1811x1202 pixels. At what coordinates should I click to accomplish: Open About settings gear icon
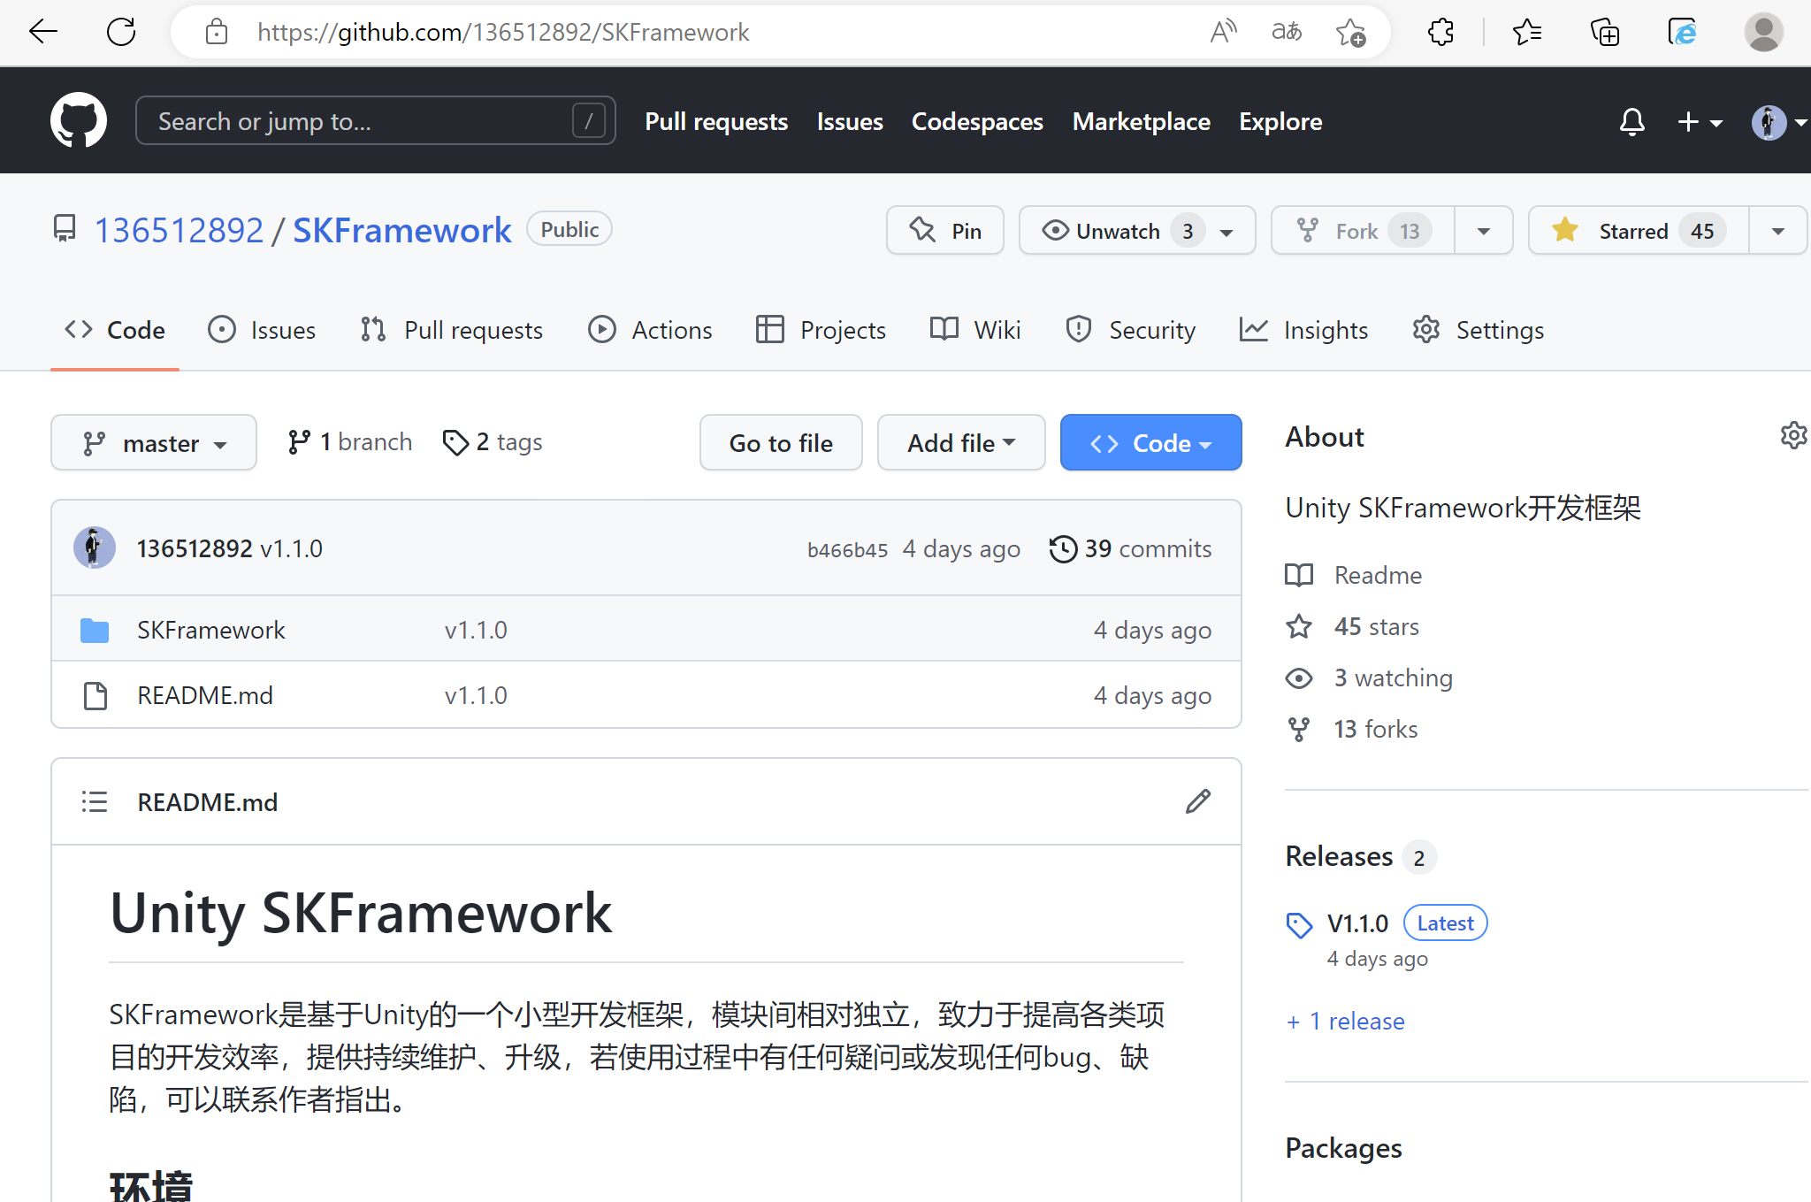point(1793,435)
